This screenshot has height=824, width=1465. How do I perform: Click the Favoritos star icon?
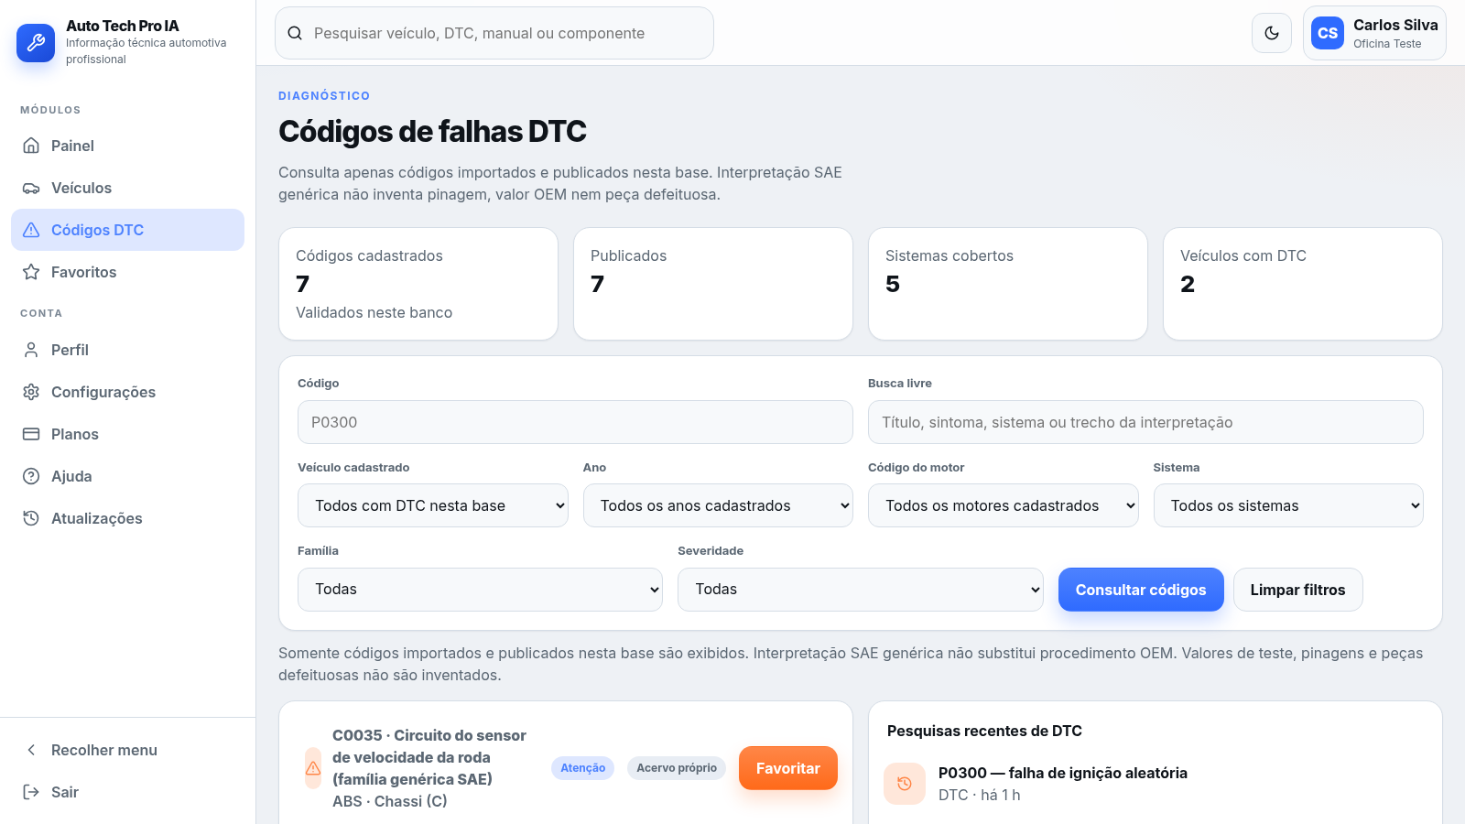click(x=31, y=272)
